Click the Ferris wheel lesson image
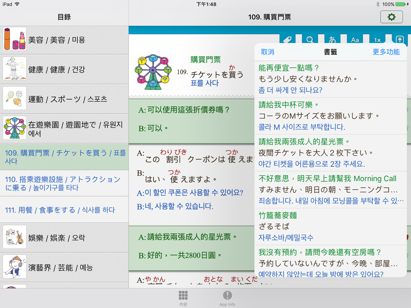Screen dimensions: 411x308 (x=153, y=72)
